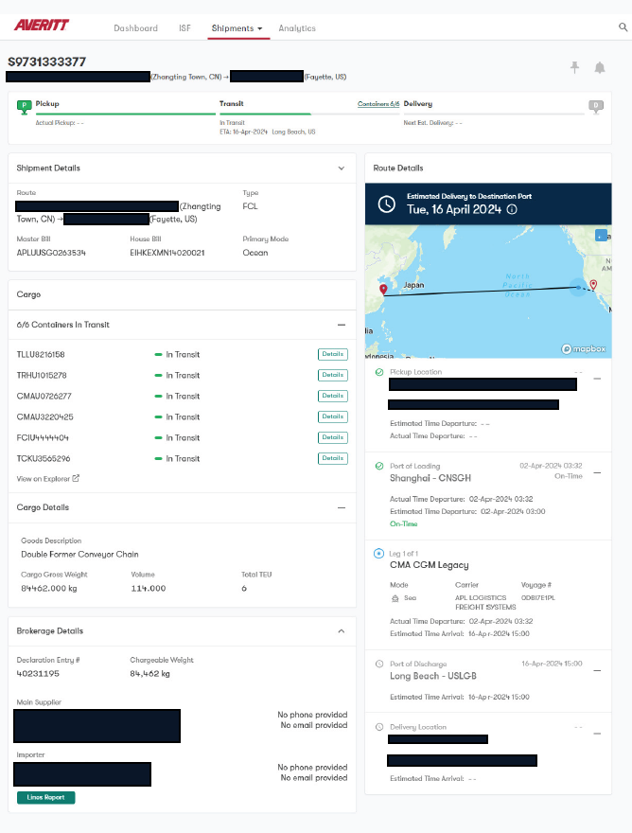
Task: Click the FCIU4444404 In Transit status
Action: click(177, 437)
